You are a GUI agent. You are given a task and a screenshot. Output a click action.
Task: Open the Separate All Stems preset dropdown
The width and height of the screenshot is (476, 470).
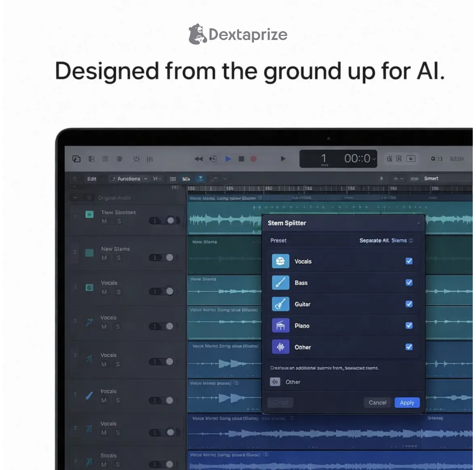(x=386, y=241)
